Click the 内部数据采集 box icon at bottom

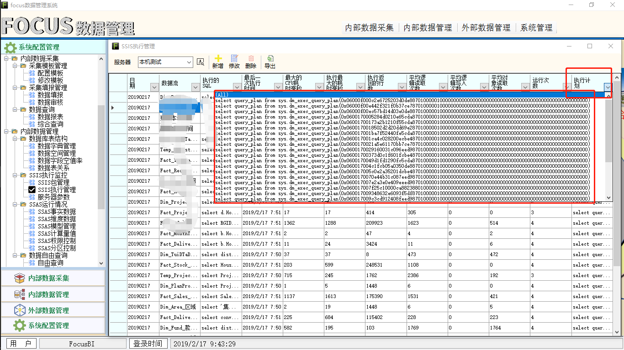[19, 278]
